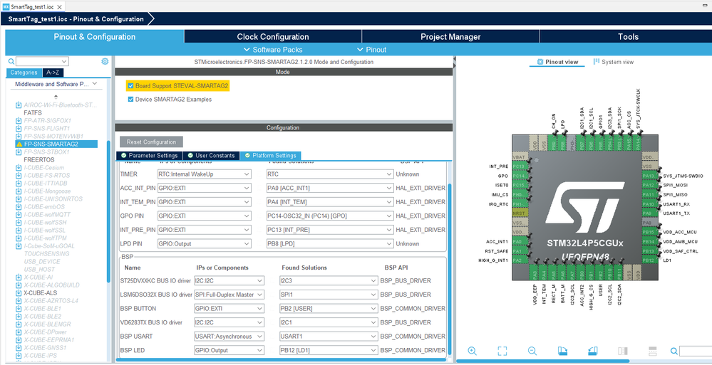This screenshot has height=365, width=712.
Task: Switch to System view
Action: point(614,62)
